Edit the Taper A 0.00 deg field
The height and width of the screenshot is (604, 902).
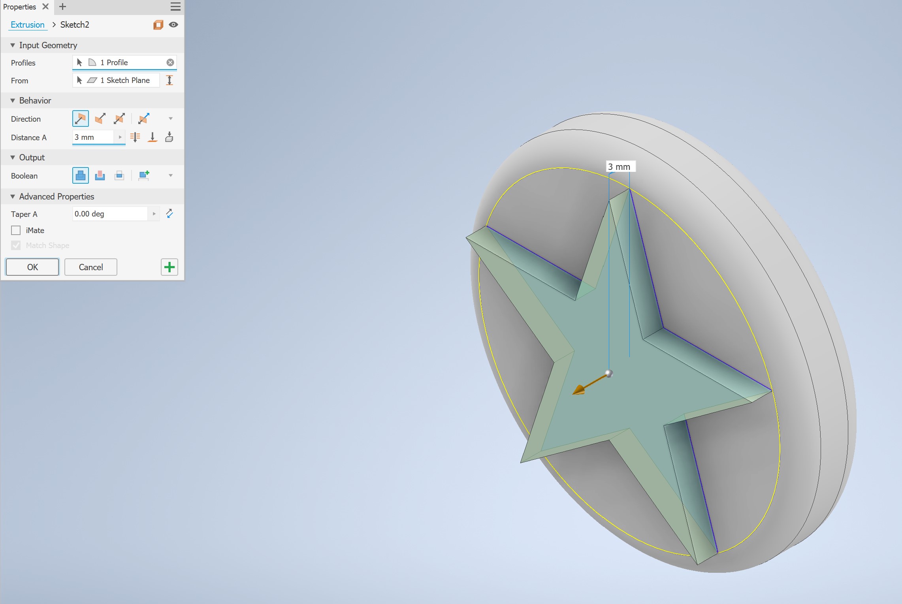[110, 214]
